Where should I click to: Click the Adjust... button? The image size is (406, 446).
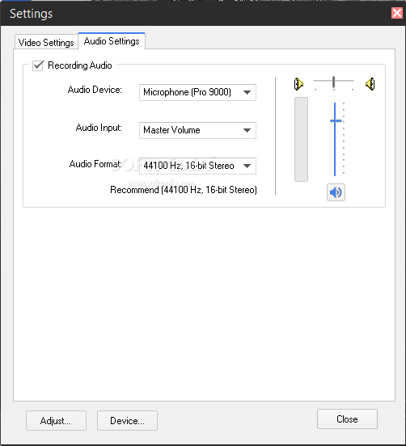coord(56,420)
